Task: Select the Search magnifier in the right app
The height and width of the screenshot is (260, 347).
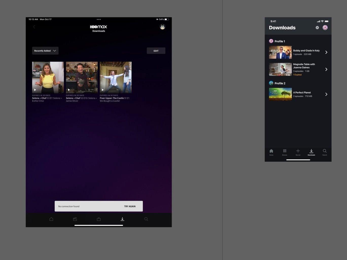Action: (x=325, y=152)
